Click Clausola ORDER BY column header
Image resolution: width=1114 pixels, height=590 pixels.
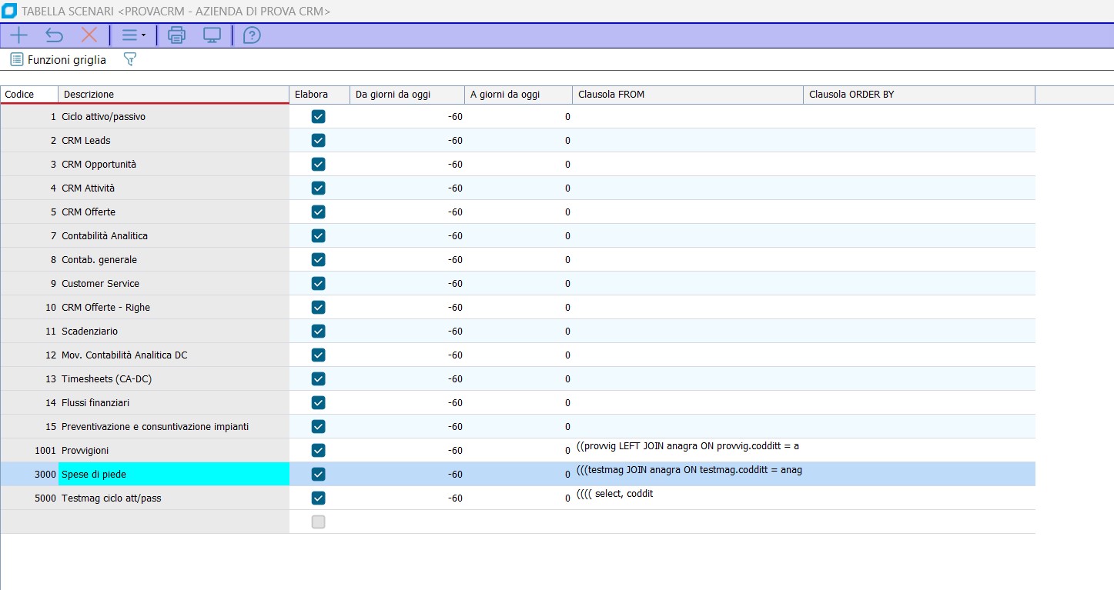click(918, 95)
